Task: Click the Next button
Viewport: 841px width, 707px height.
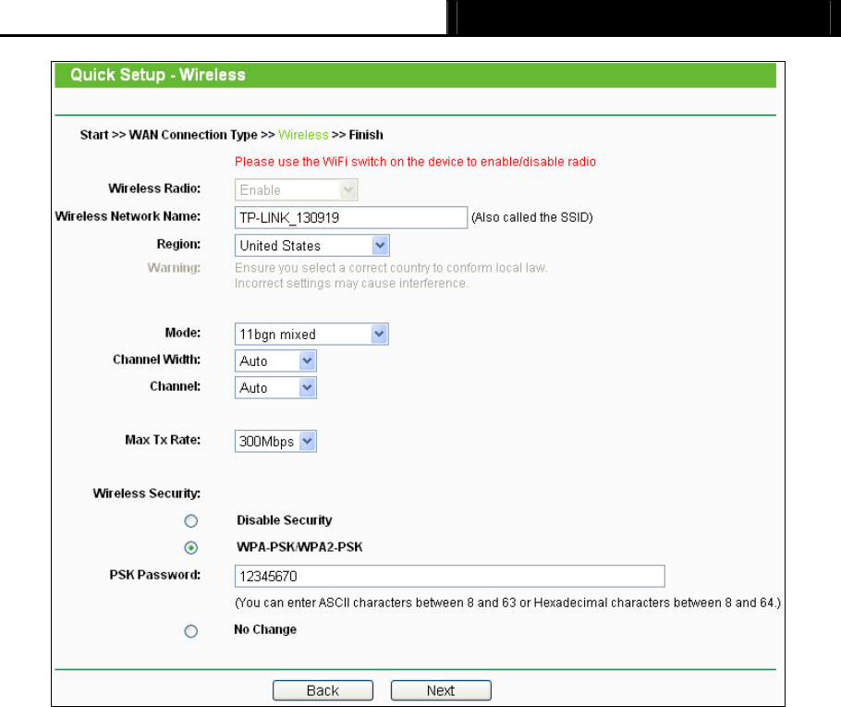Action: click(441, 690)
